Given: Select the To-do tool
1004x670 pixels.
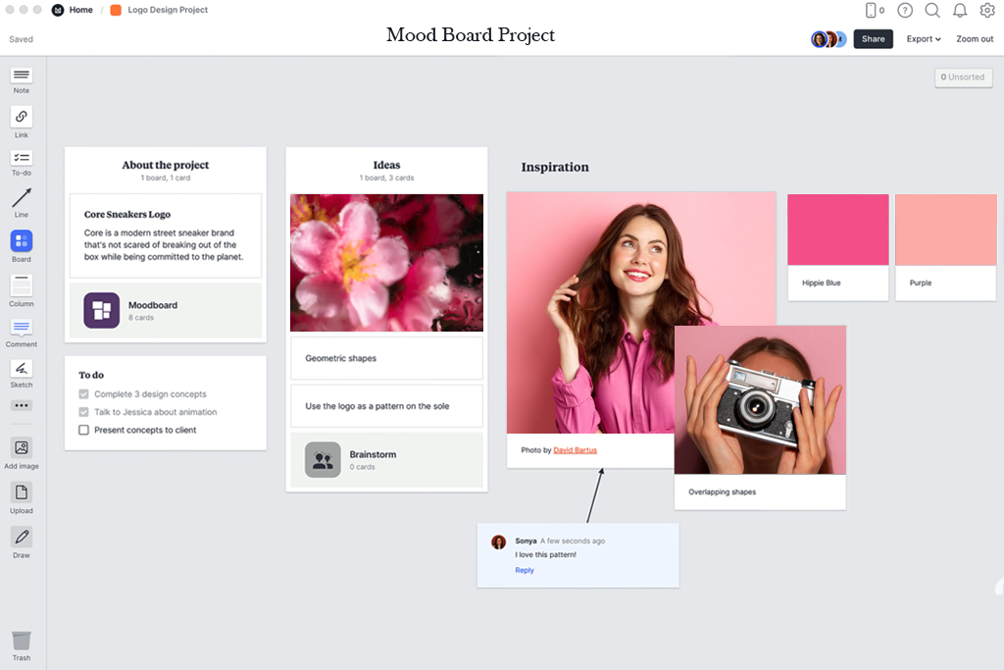Looking at the screenshot, I should coord(22,158).
